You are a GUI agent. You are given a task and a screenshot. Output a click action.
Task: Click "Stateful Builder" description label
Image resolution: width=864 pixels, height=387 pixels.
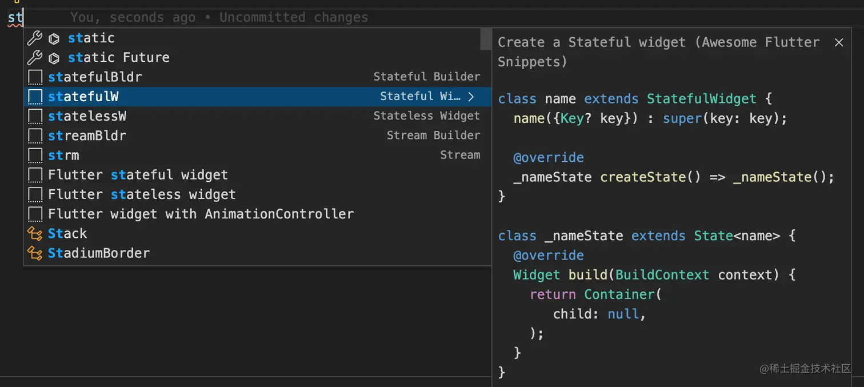pos(427,77)
